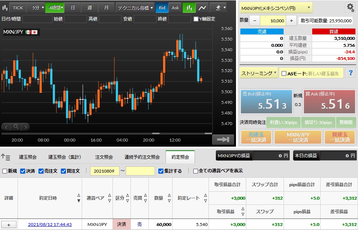The height and width of the screenshot is (230, 358).
Task: Open trade 2021/08/12 17:44:43 link
Action: 50,225
